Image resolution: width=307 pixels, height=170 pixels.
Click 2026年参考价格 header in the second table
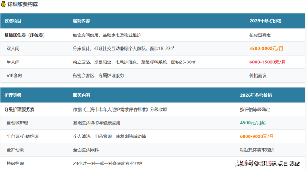(x=256, y=95)
